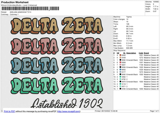Pick the mint swatch next to 4792
This screenshot has width=160, height=113.
(x=121, y=79)
